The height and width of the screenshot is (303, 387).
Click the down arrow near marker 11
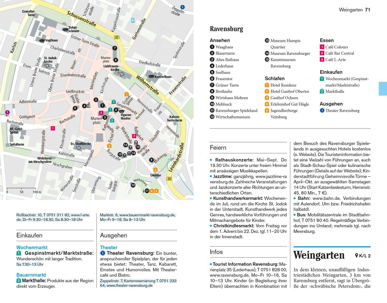tap(143, 191)
